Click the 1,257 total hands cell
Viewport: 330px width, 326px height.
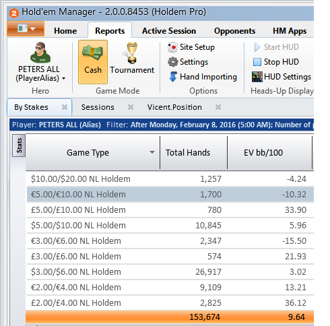[x=211, y=179]
